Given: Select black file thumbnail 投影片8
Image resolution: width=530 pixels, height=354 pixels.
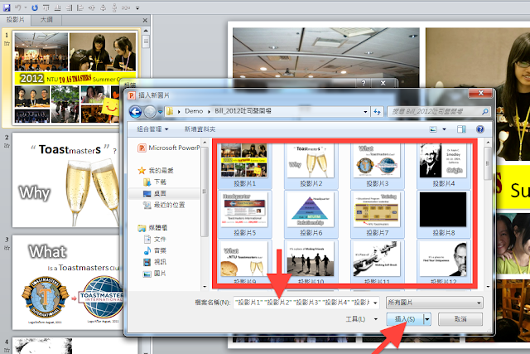Looking at the screenshot, I should [444, 214].
